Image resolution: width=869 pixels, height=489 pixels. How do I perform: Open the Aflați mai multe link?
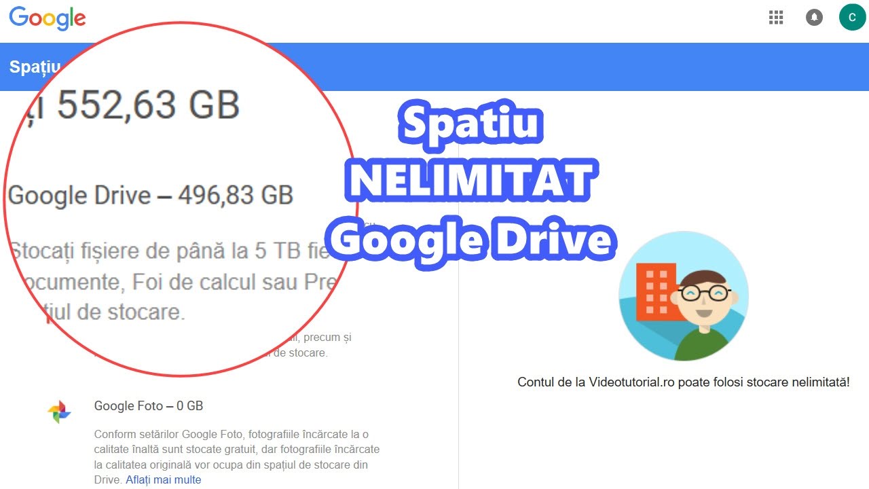tap(164, 480)
